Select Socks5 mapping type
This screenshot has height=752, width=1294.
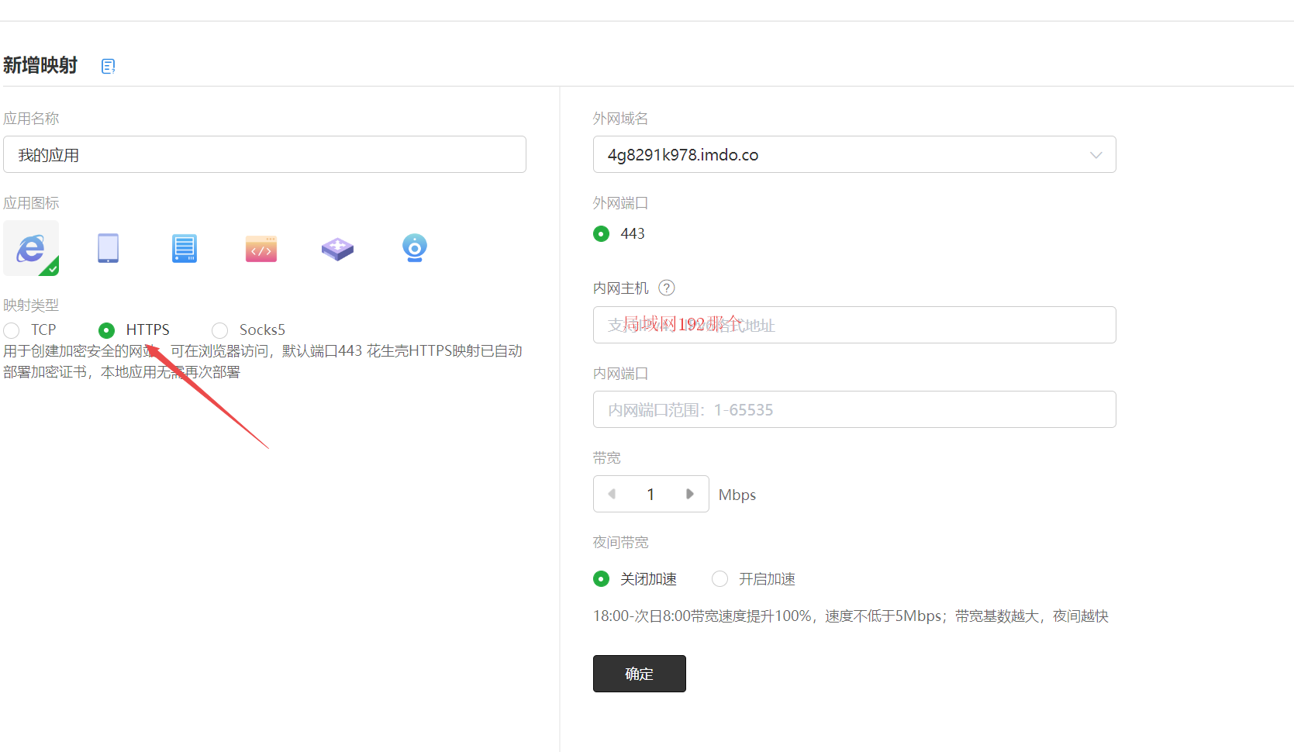[220, 330]
